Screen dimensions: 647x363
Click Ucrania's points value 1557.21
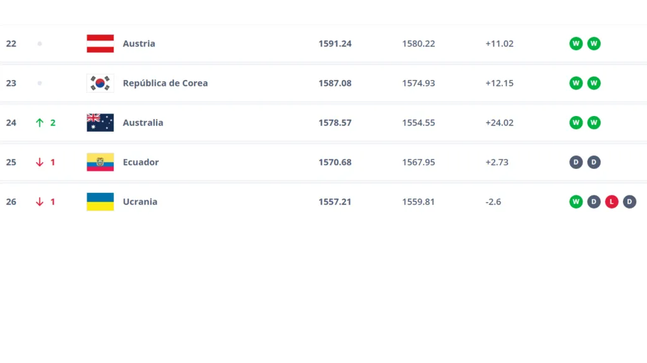point(335,202)
